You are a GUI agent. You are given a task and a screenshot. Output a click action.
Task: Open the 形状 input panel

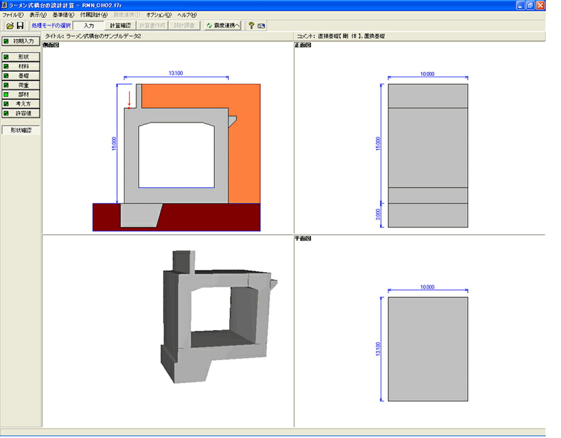21,57
